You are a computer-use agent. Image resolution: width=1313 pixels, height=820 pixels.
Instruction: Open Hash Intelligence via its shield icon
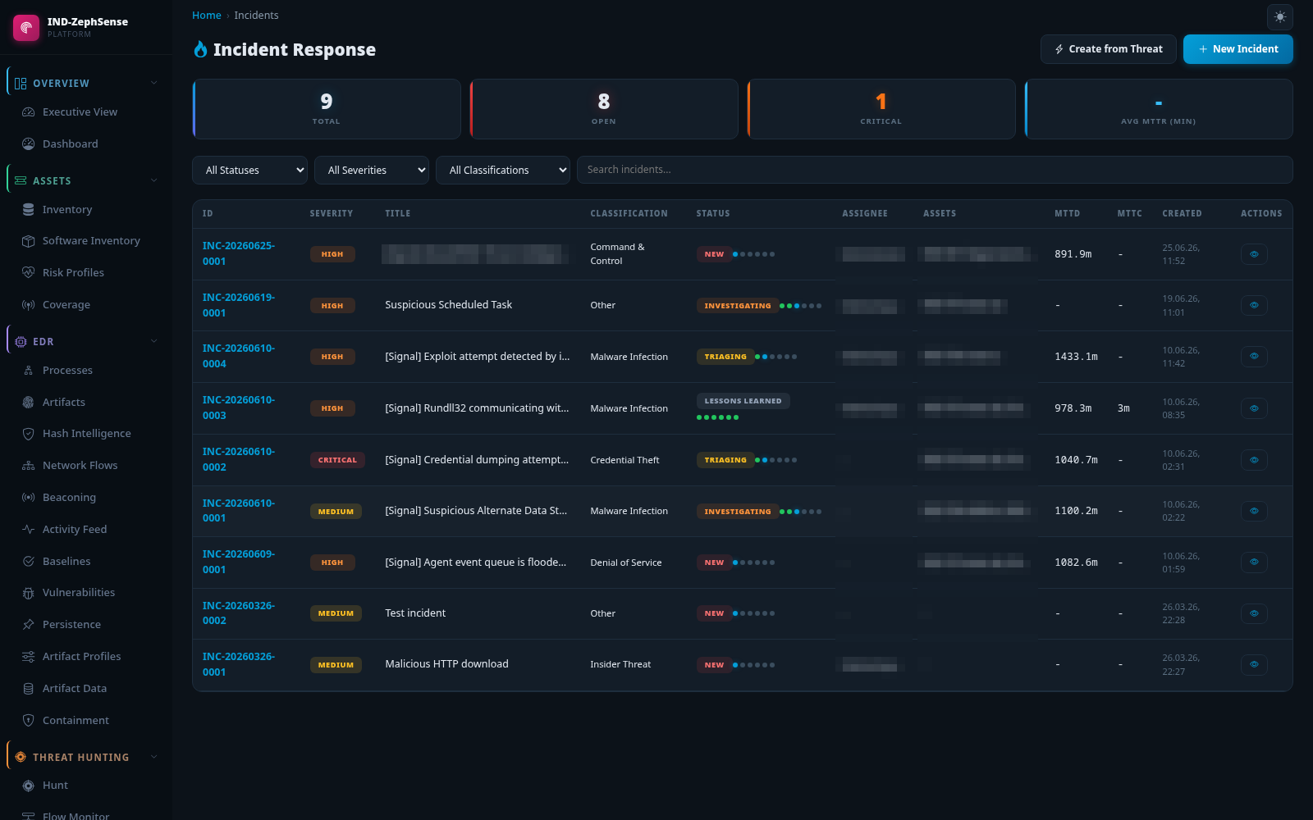coord(28,434)
